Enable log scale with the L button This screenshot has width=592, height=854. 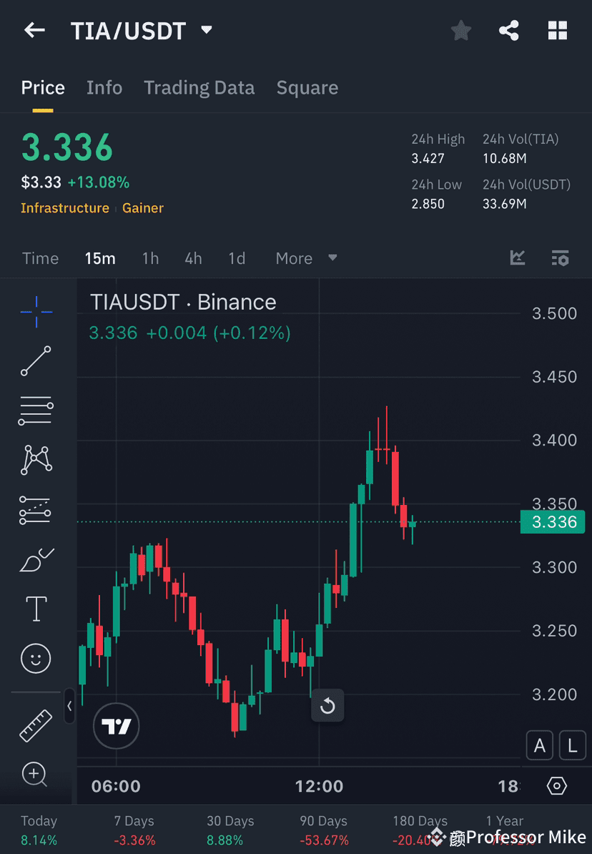click(x=573, y=745)
